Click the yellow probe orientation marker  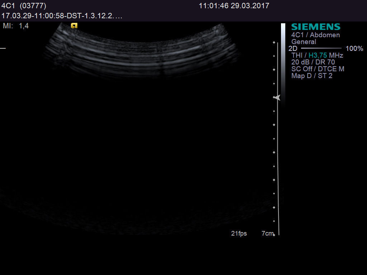tap(74, 25)
